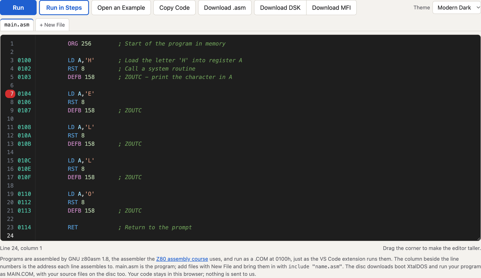The height and width of the screenshot is (278, 481).
Task: Click the 'Call a system routine' comment
Action: pyautogui.click(x=157, y=69)
